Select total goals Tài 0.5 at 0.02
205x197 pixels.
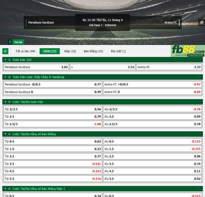click(53, 142)
